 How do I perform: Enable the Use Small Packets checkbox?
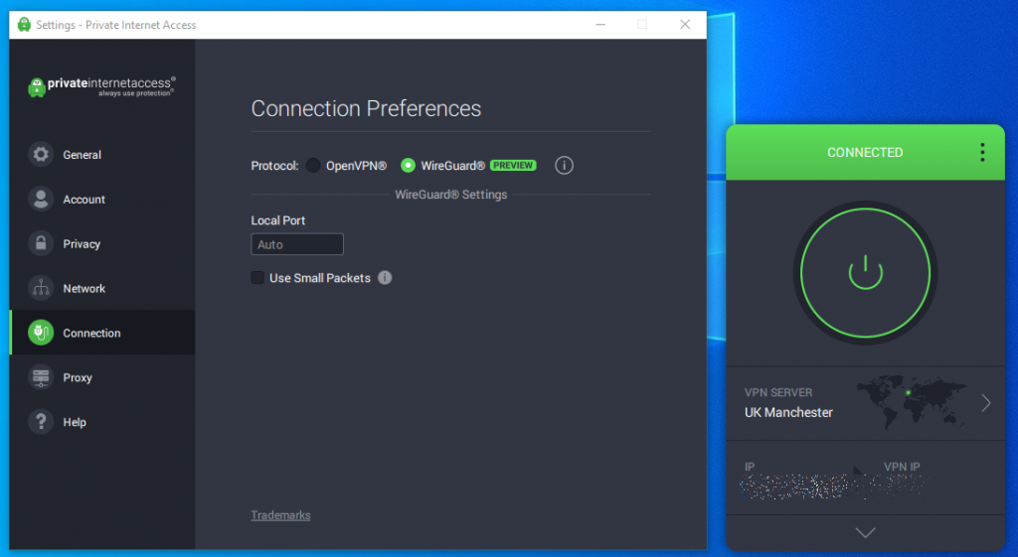coord(257,278)
